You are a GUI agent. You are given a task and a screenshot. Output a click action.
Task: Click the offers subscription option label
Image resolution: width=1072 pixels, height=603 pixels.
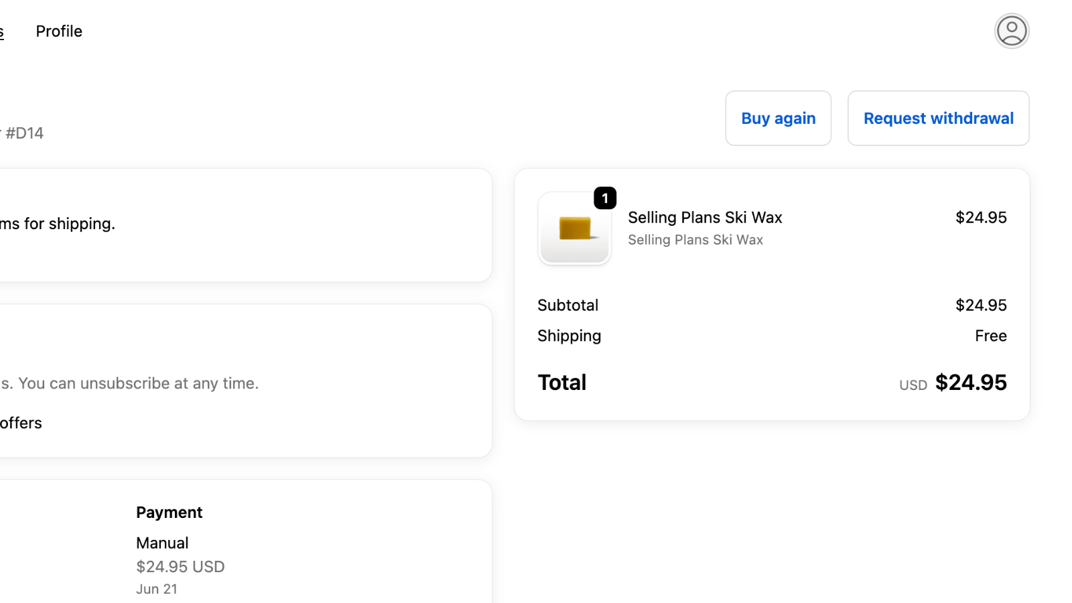pos(21,423)
